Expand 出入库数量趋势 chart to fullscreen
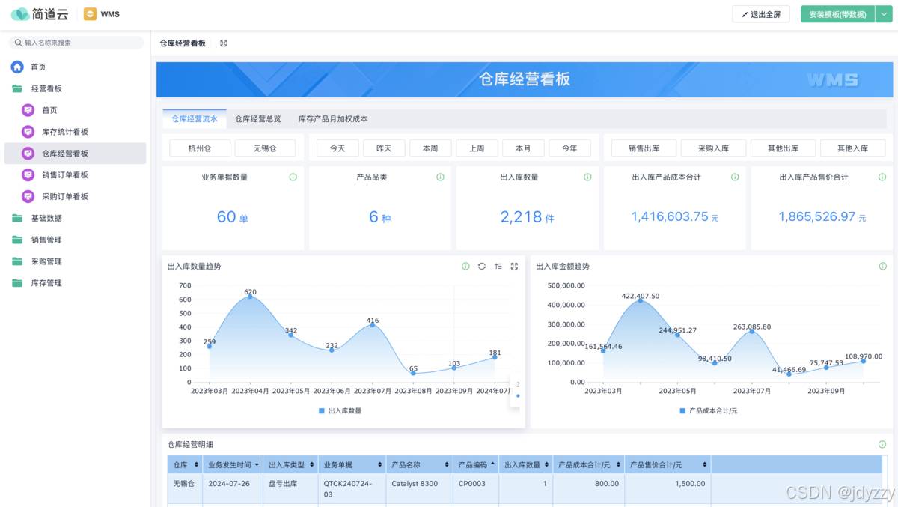This screenshot has width=898, height=507. point(514,266)
